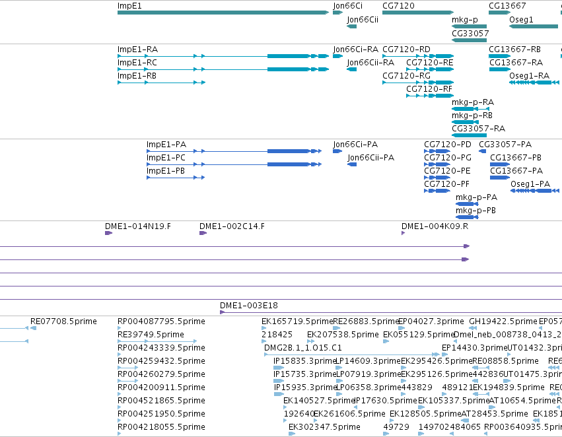Viewport: 562px width, 437px height.
Task: Click Jon66Cii-PA protein label
Action: [x=370, y=158]
